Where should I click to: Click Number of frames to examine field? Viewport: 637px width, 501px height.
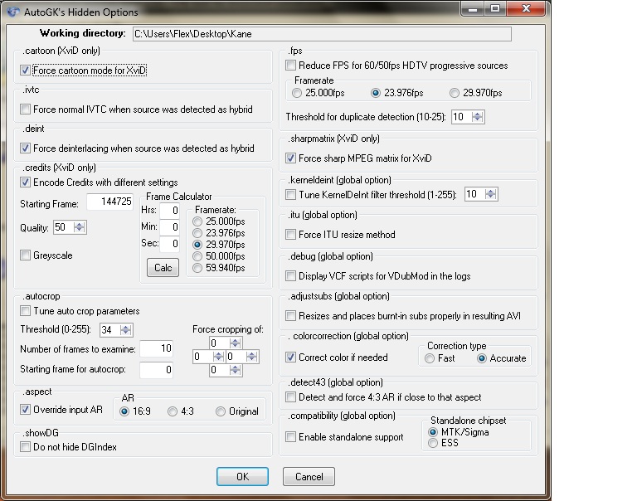pyautogui.click(x=157, y=348)
